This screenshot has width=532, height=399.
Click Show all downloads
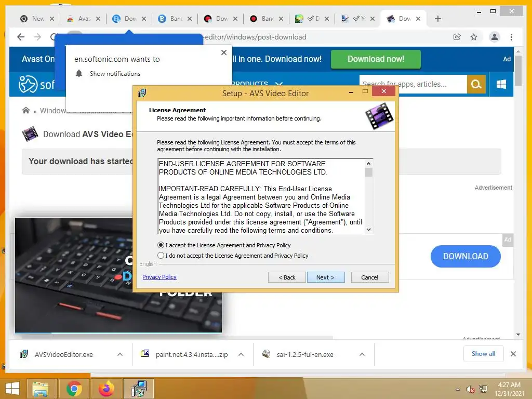[x=483, y=354]
